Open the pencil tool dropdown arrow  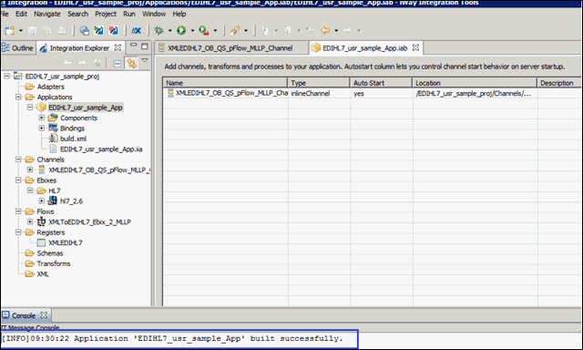click(x=246, y=30)
